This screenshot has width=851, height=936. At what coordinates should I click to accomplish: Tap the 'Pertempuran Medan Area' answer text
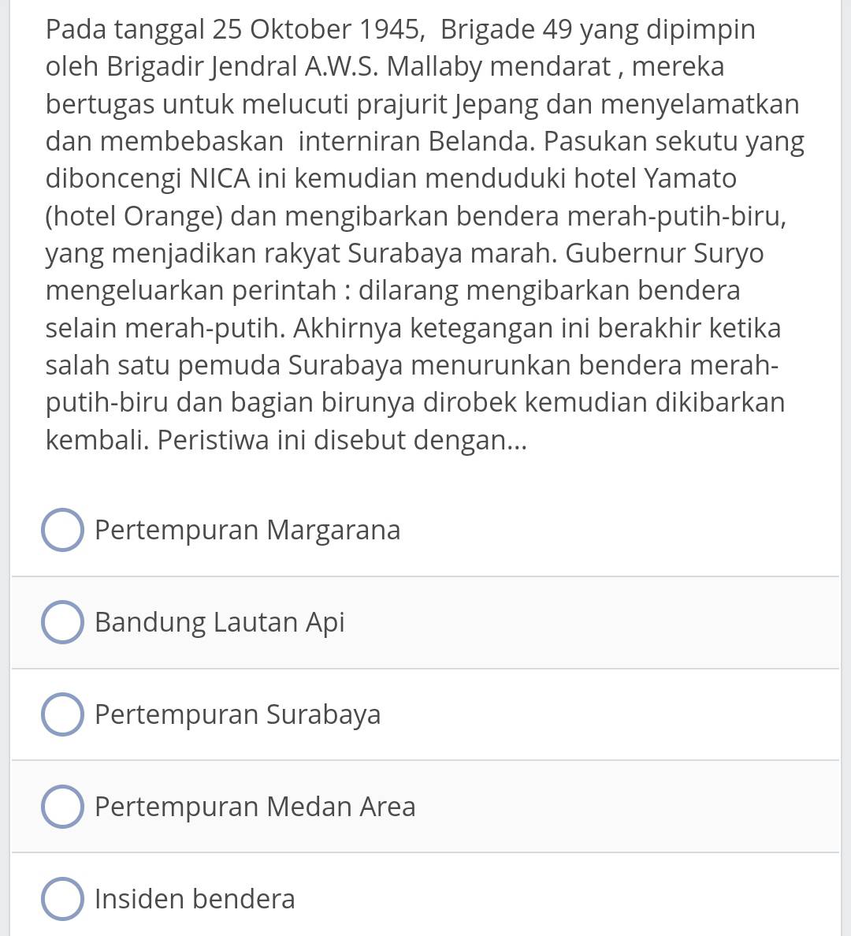point(255,807)
